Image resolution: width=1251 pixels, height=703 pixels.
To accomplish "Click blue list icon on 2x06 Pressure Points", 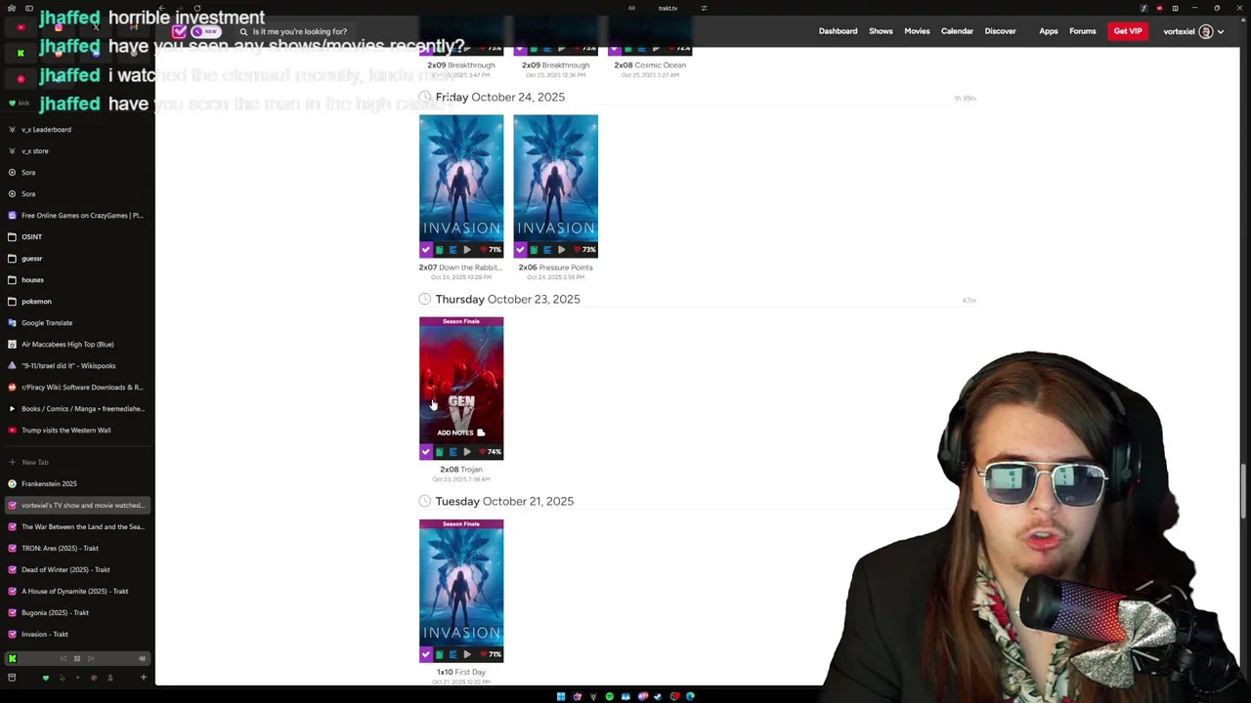I will 546,250.
